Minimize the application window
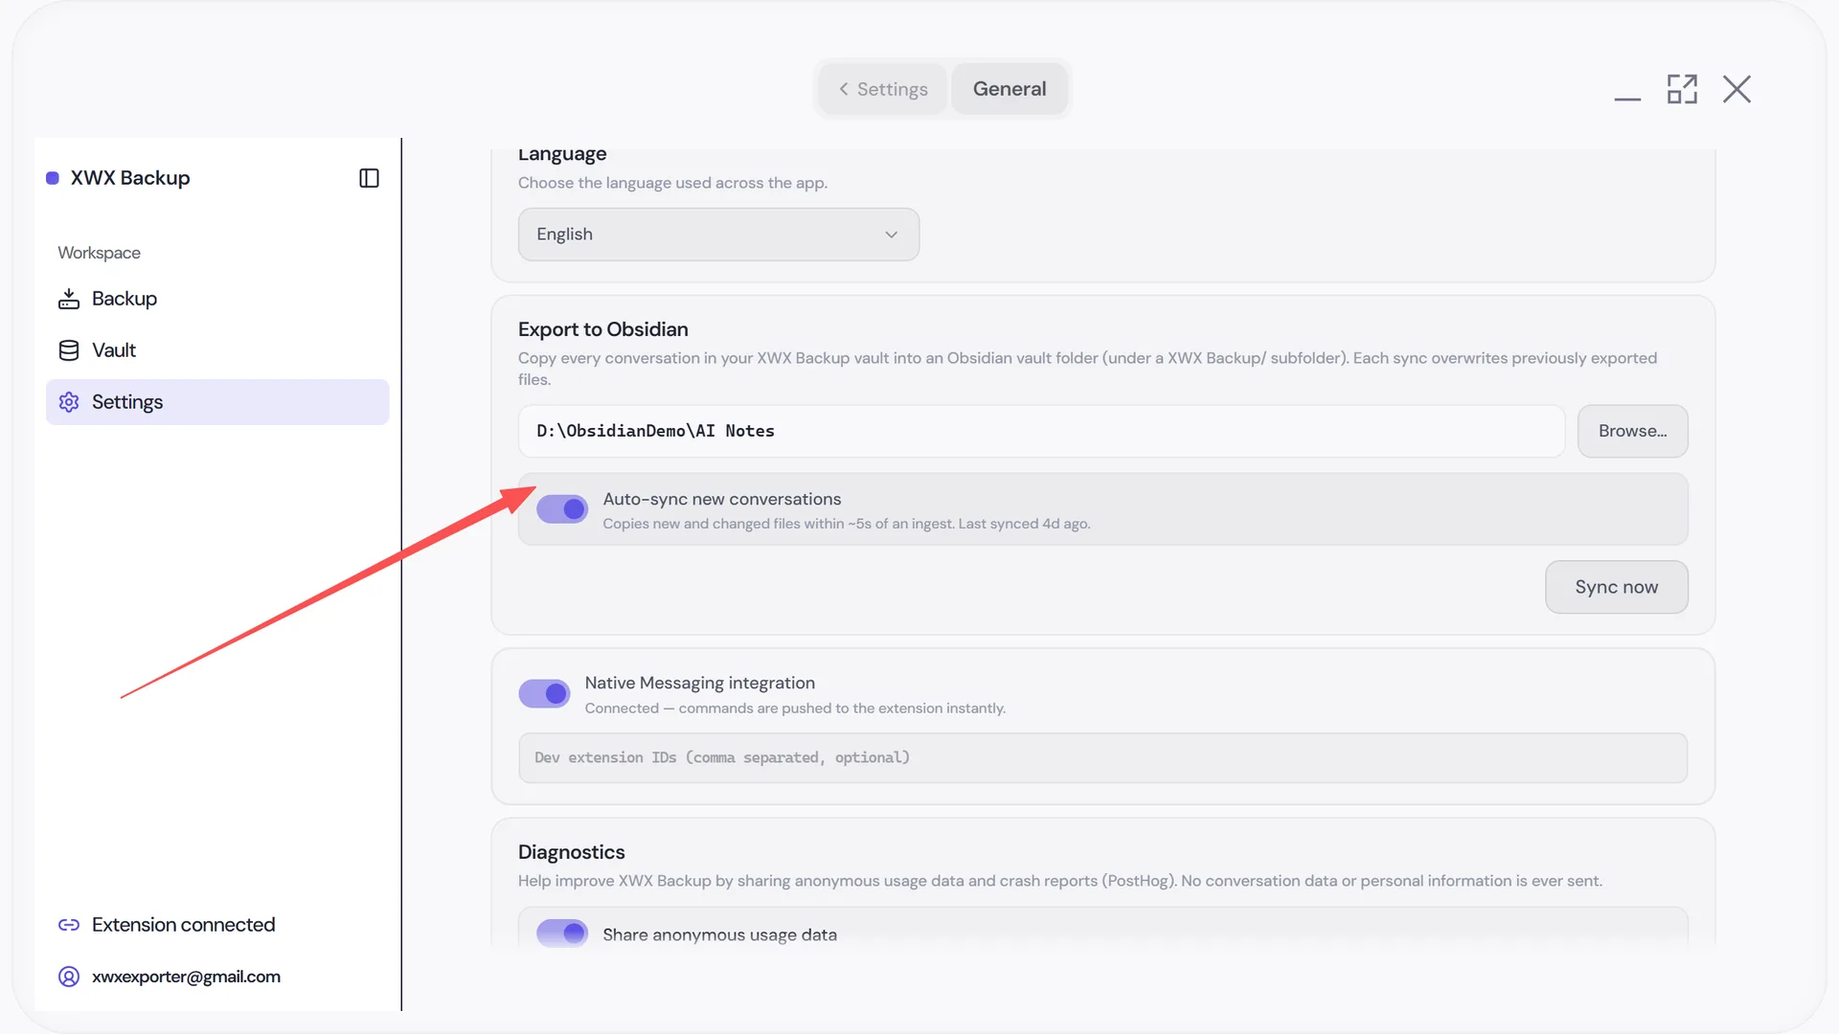Viewport: 1839px width, 1034px height. [x=1627, y=98]
